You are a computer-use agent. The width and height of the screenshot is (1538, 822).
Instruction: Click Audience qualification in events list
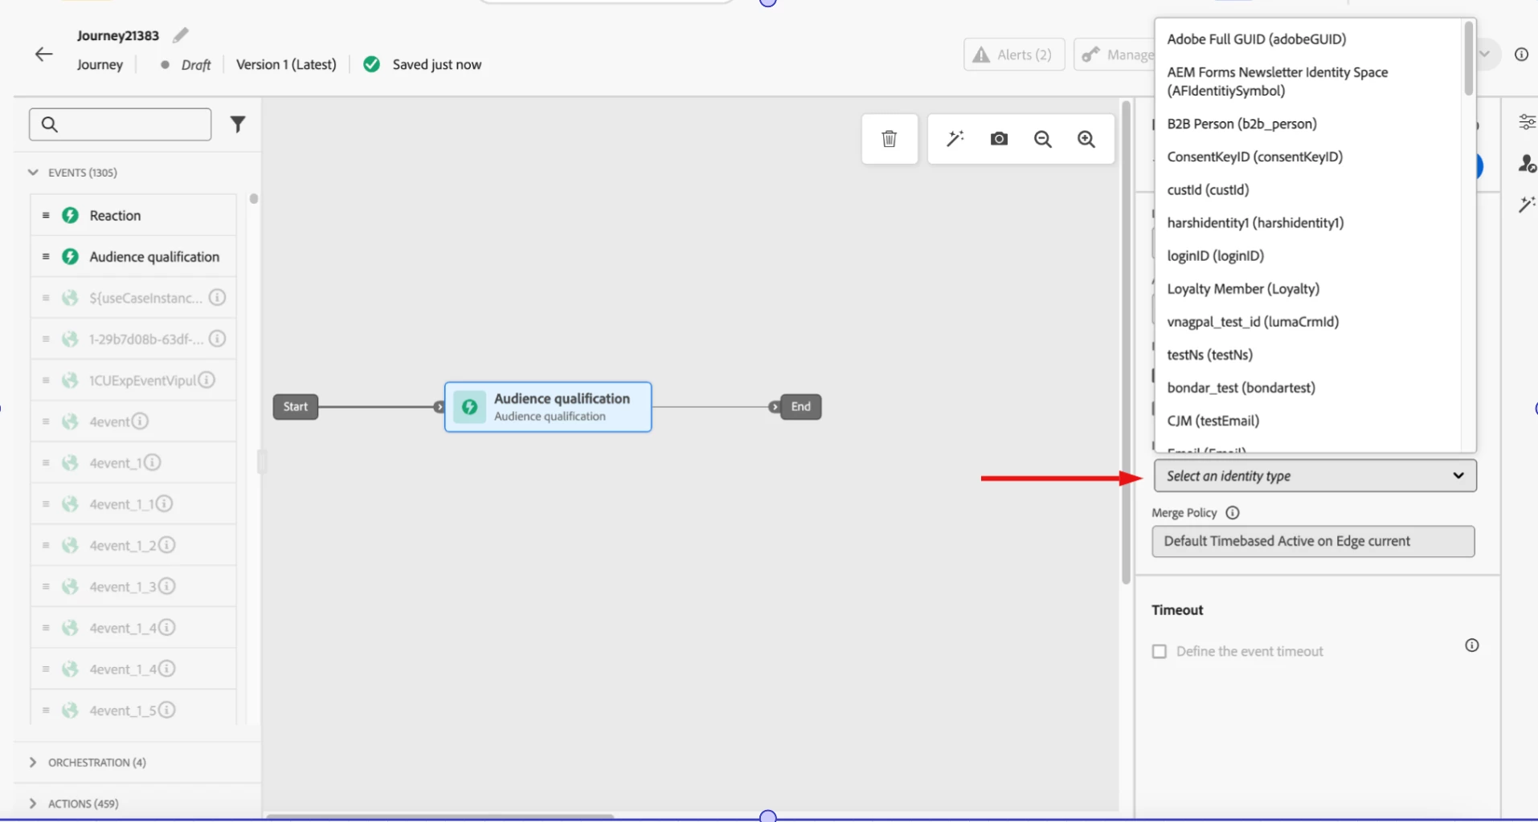133,257
